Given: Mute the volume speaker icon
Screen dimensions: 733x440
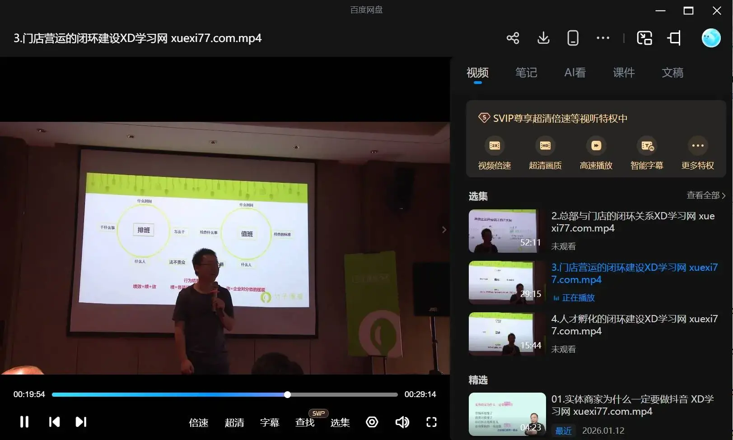Looking at the screenshot, I should click(402, 422).
